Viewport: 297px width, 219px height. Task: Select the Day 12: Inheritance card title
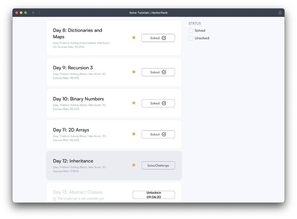tap(73, 161)
